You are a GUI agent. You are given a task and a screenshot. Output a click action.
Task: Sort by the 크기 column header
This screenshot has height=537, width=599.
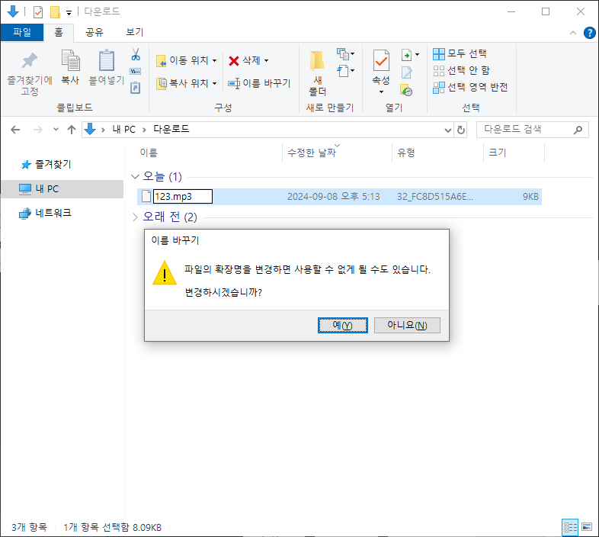[498, 153]
